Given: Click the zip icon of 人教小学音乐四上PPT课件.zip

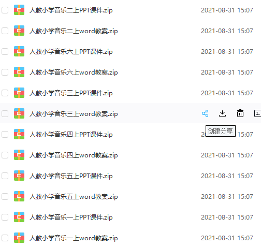Looking at the screenshot, I should point(19,134).
